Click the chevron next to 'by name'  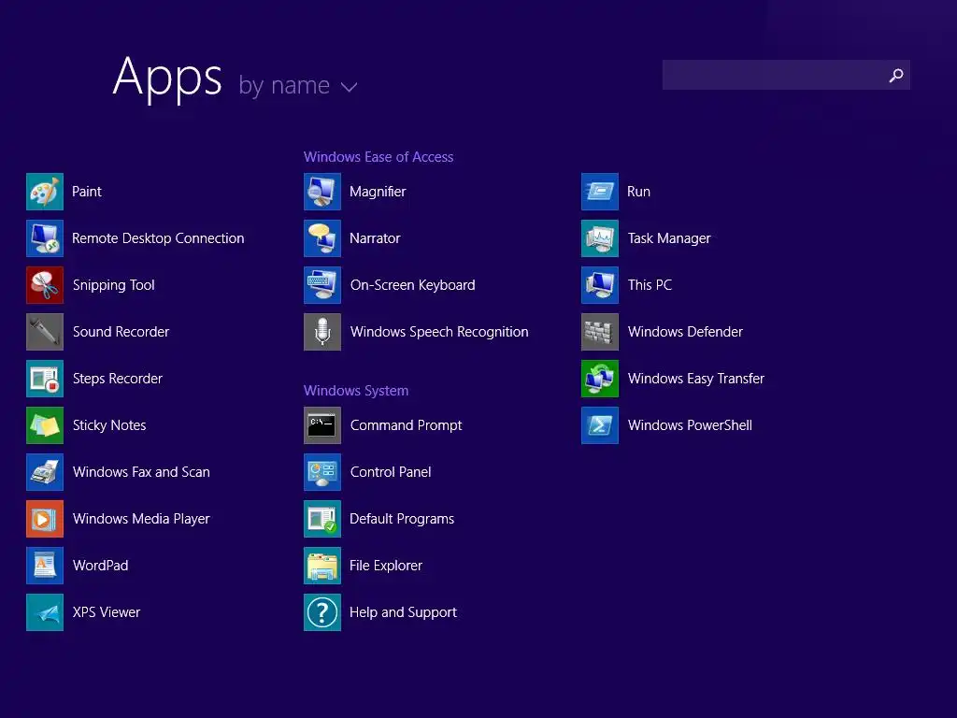tap(350, 87)
